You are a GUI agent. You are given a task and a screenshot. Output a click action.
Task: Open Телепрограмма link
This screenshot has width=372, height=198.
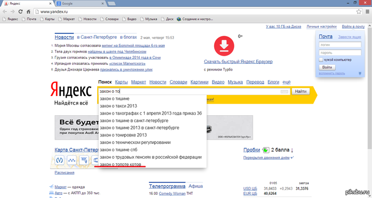167,186
